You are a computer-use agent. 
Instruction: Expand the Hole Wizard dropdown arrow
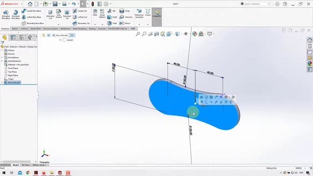pyautogui.click(x=59, y=24)
